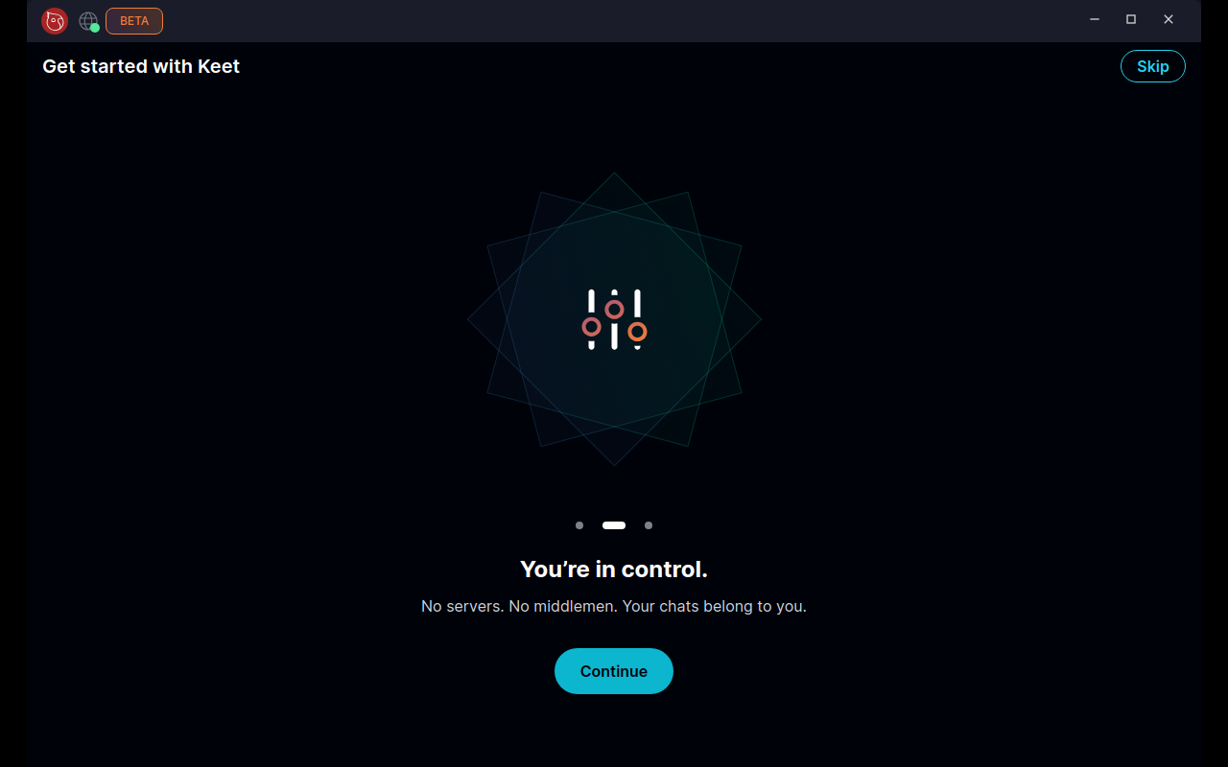Click the "You're in control." heading
The image size is (1228, 767).
coord(614,569)
